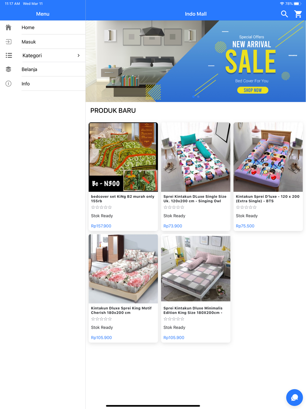
Task: Rate the Singing Owl sprei stars
Action: pos(174,207)
